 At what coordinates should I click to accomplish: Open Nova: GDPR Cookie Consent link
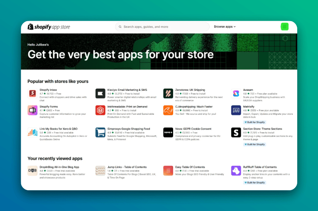pos(193,129)
